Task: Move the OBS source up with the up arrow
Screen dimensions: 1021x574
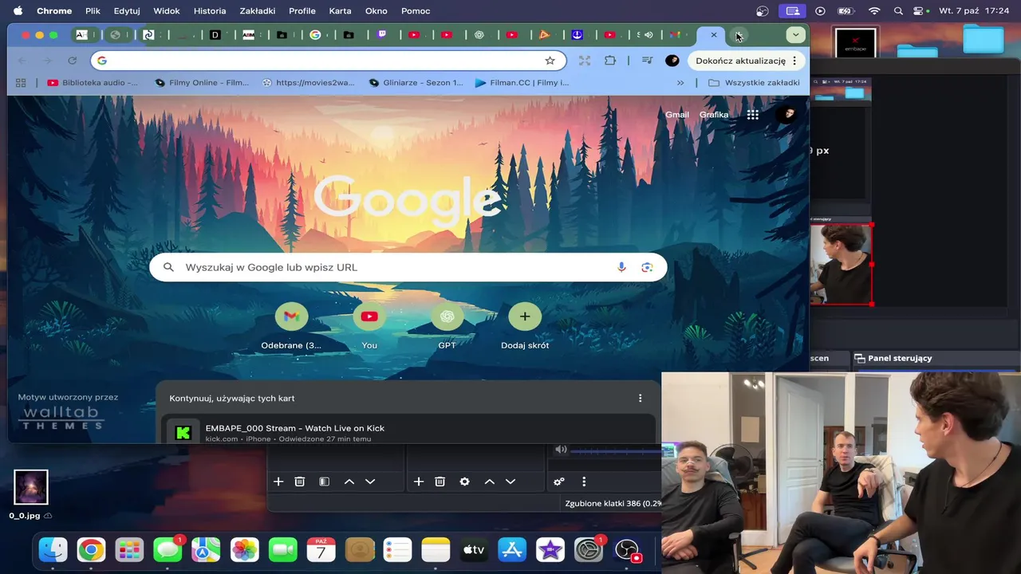Action: point(490,482)
